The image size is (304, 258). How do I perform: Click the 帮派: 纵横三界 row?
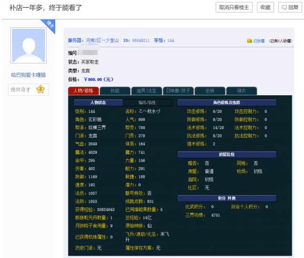pos(91,128)
